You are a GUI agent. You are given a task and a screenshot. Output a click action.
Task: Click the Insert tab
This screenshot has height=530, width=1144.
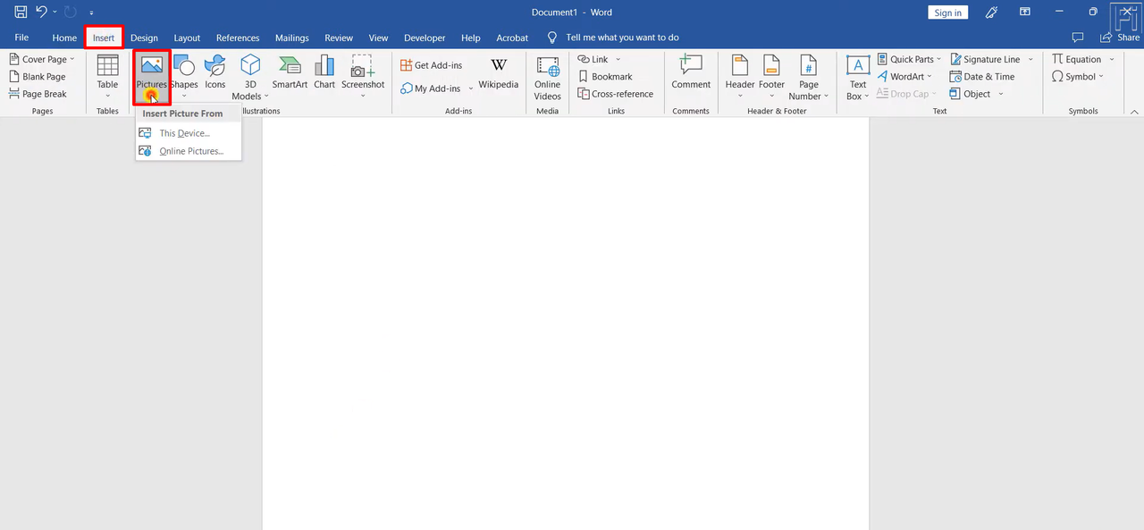tap(104, 38)
